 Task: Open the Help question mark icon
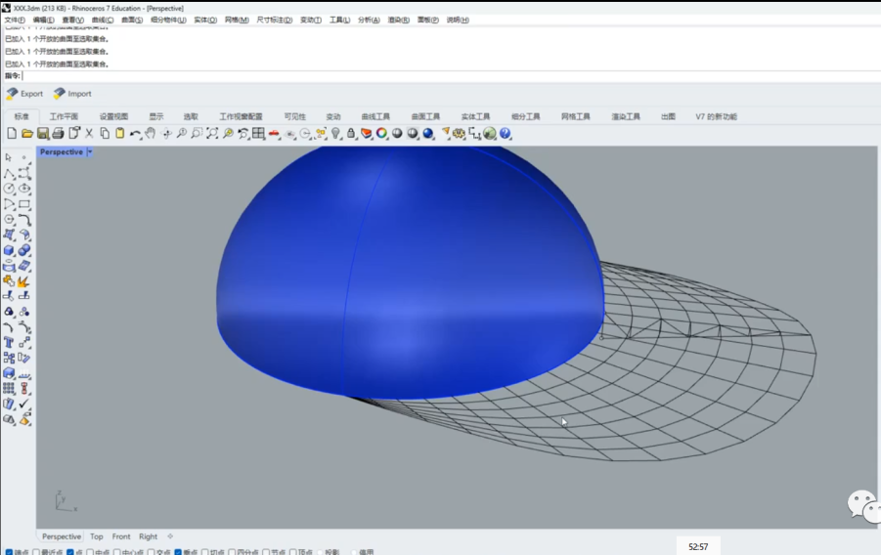(x=506, y=134)
